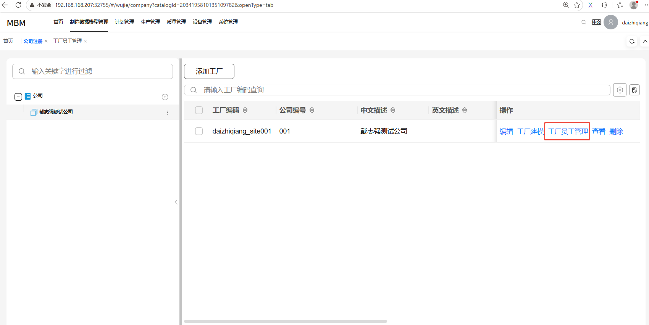
Task: Refresh the tab content with the circular icon
Action: [x=632, y=41]
